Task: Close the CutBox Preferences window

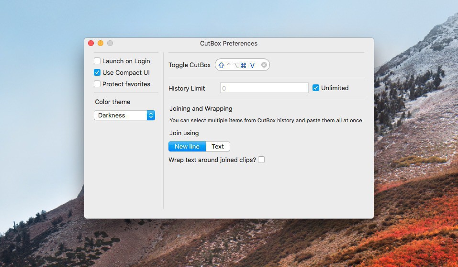Action: 91,43
